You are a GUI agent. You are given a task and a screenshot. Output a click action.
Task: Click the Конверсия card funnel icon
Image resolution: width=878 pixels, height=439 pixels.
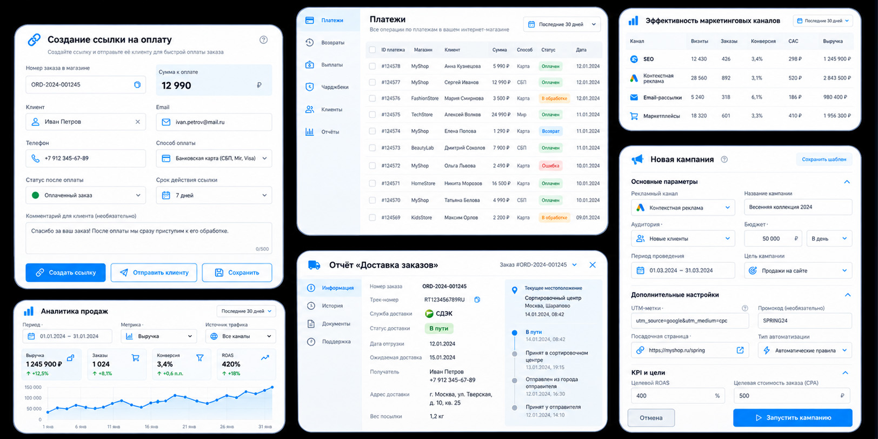tap(200, 358)
